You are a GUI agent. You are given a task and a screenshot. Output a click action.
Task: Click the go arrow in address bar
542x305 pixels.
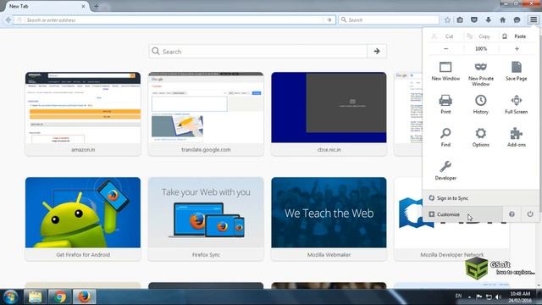pos(329,20)
